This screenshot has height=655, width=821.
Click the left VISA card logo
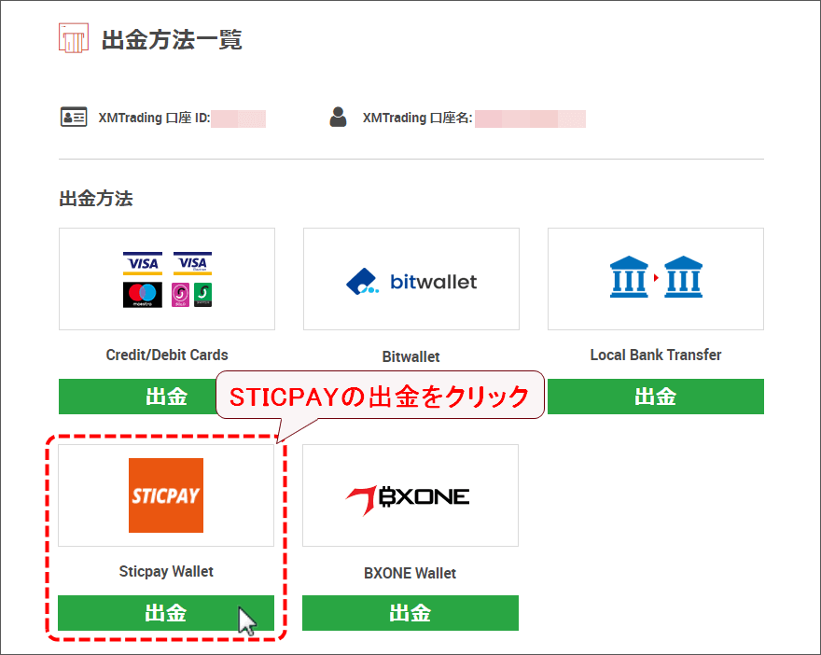[x=143, y=263]
